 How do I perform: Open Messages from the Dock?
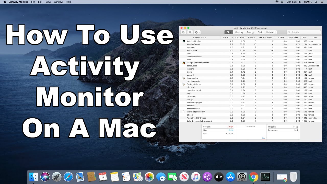click(x=161, y=177)
